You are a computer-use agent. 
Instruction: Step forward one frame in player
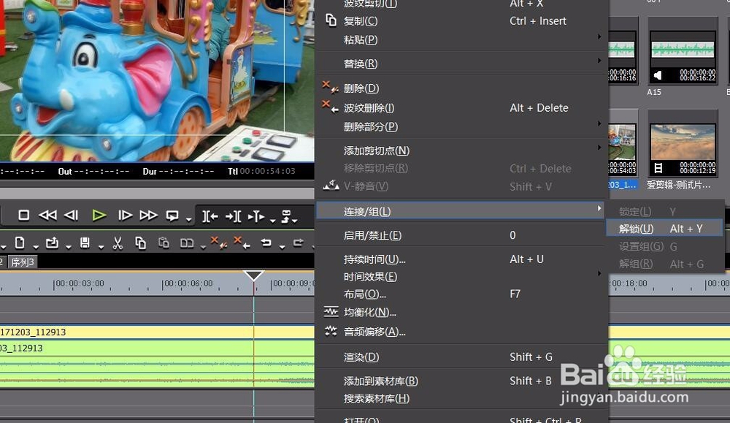tap(125, 216)
